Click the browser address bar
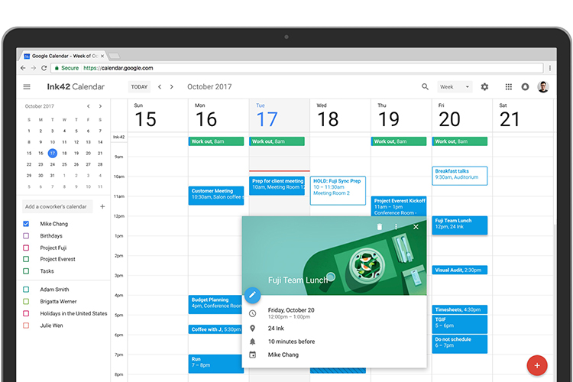Screen dimensions: 573x382 pos(298,68)
